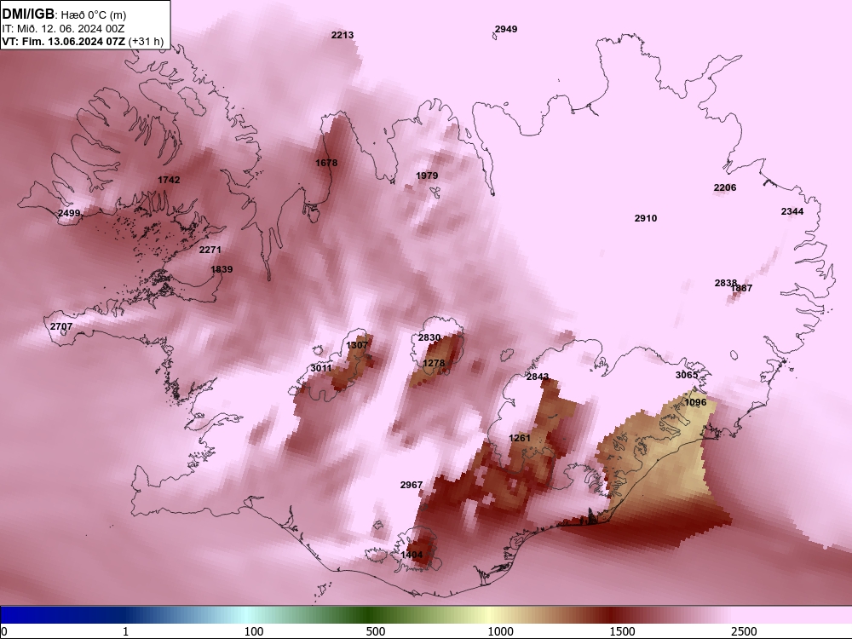852x639 pixels.
Task: Click the valid time 'VT: Fim. 13.06.2024 07Z'
Action: coord(64,41)
